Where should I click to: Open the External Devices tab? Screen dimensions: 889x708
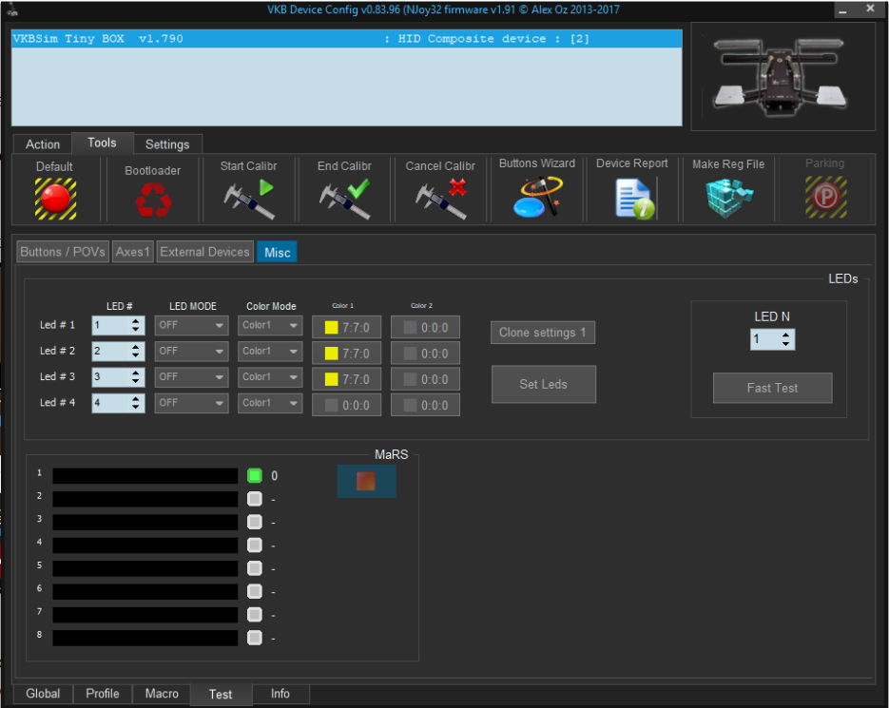pos(204,252)
